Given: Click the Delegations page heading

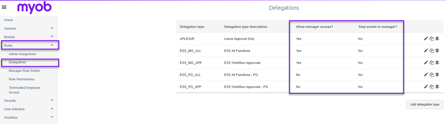Looking at the screenshot, I should click(284, 8).
